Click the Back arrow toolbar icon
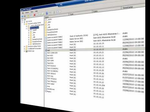The width and height of the screenshot is (150, 112). 22,16
